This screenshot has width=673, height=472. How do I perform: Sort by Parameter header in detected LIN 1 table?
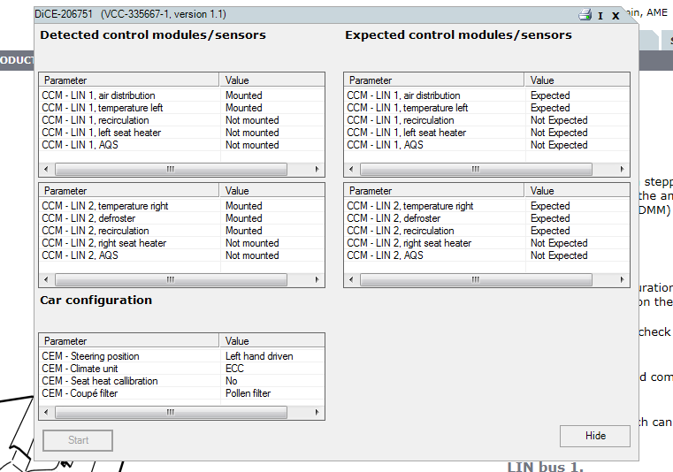coord(130,80)
